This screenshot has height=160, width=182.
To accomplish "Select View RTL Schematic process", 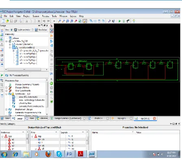I will (x=28, y=97).
